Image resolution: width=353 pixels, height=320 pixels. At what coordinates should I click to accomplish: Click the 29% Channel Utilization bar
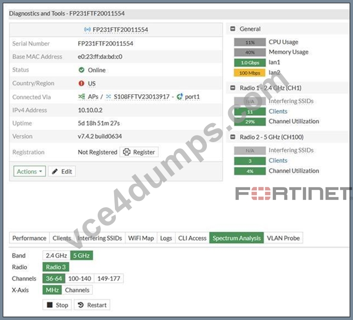tap(250, 122)
